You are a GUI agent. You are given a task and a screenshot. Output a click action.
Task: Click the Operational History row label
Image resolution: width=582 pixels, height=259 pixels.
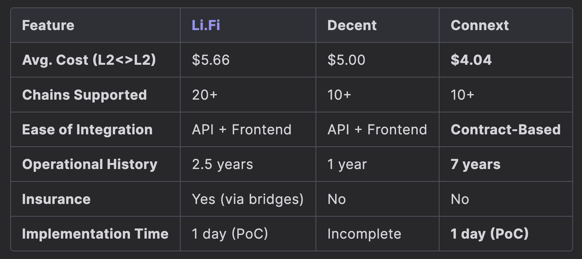(x=90, y=164)
